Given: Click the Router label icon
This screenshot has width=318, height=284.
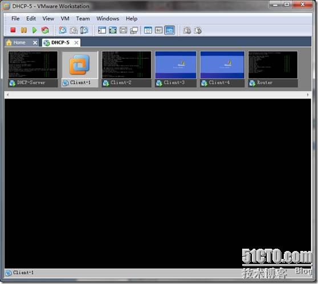Looking at the screenshot, I should 252,83.
